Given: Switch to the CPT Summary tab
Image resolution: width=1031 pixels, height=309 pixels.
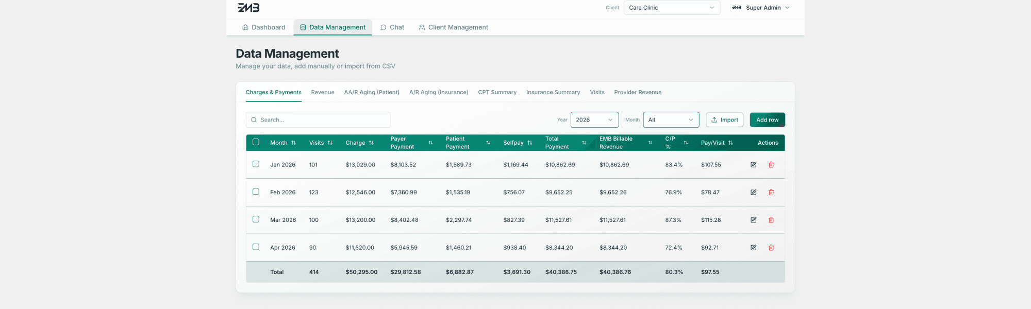Looking at the screenshot, I should click(x=497, y=92).
